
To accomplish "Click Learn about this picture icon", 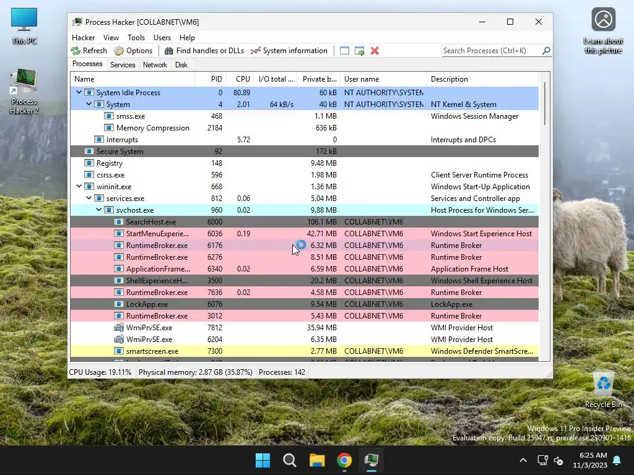I will point(603,31).
